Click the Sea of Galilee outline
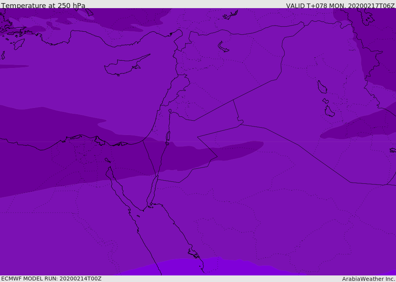 (x=170, y=111)
